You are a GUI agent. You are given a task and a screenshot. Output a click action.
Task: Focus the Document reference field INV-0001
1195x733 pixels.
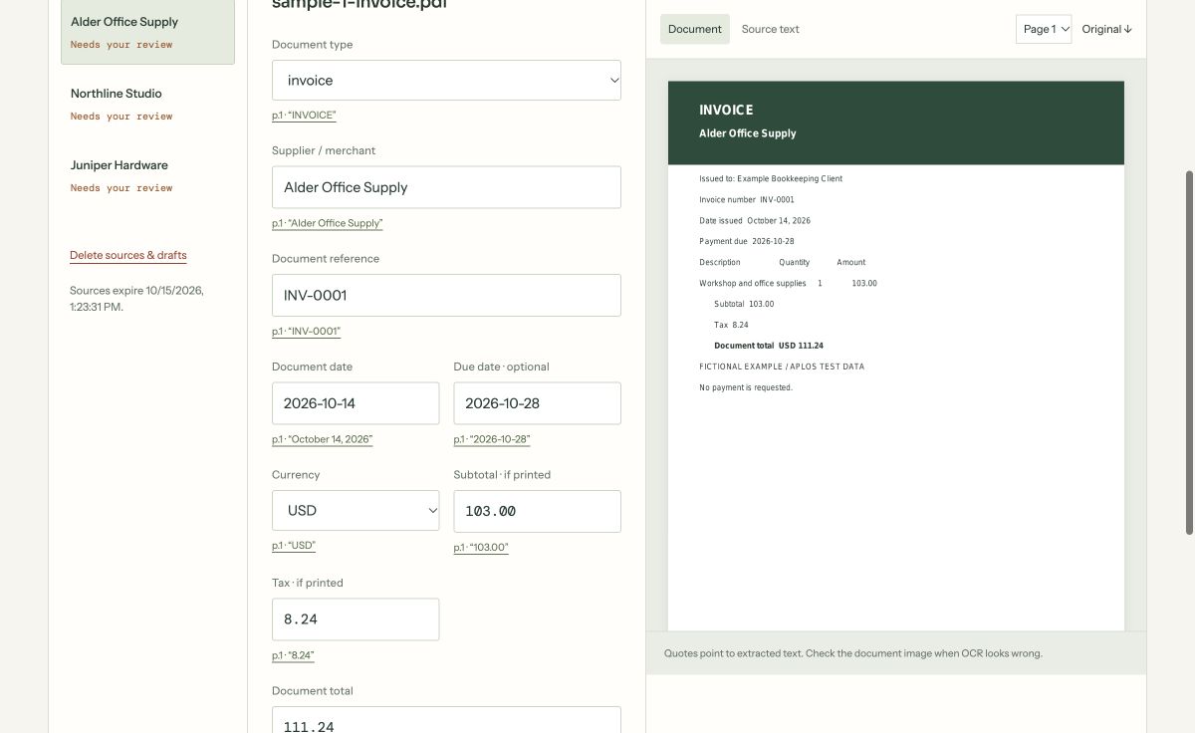(446, 295)
